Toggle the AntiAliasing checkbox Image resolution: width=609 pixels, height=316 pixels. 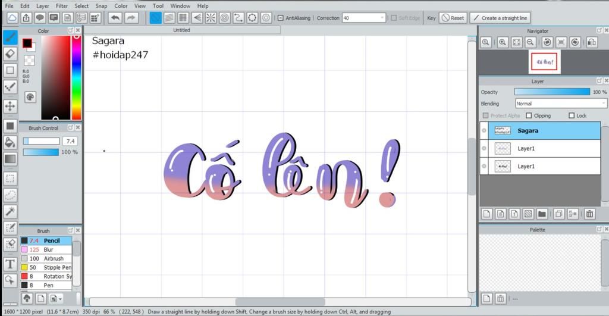281,18
